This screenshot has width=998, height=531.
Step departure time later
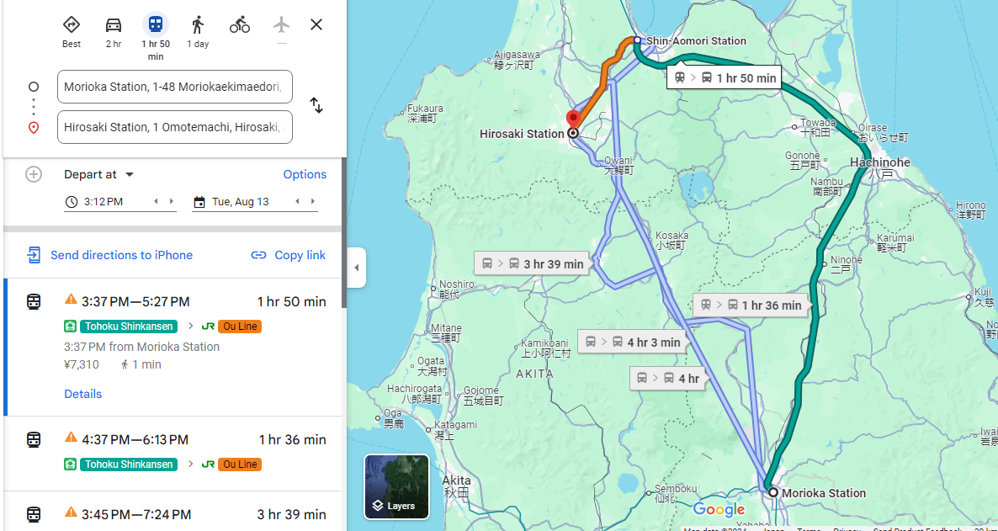coord(171,202)
